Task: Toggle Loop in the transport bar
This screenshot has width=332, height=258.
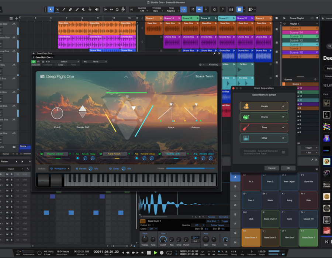Action: pos(169,253)
